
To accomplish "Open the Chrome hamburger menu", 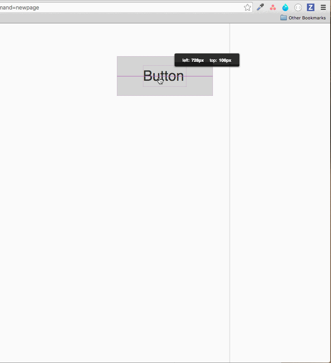I will [x=323, y=8].
